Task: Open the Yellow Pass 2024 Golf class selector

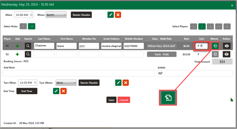Action: point(162,46)
